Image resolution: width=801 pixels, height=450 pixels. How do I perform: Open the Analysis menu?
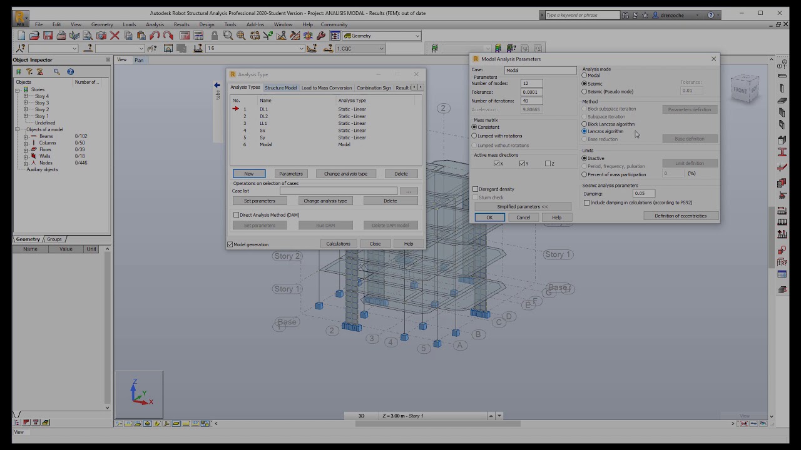click(155, 24)
